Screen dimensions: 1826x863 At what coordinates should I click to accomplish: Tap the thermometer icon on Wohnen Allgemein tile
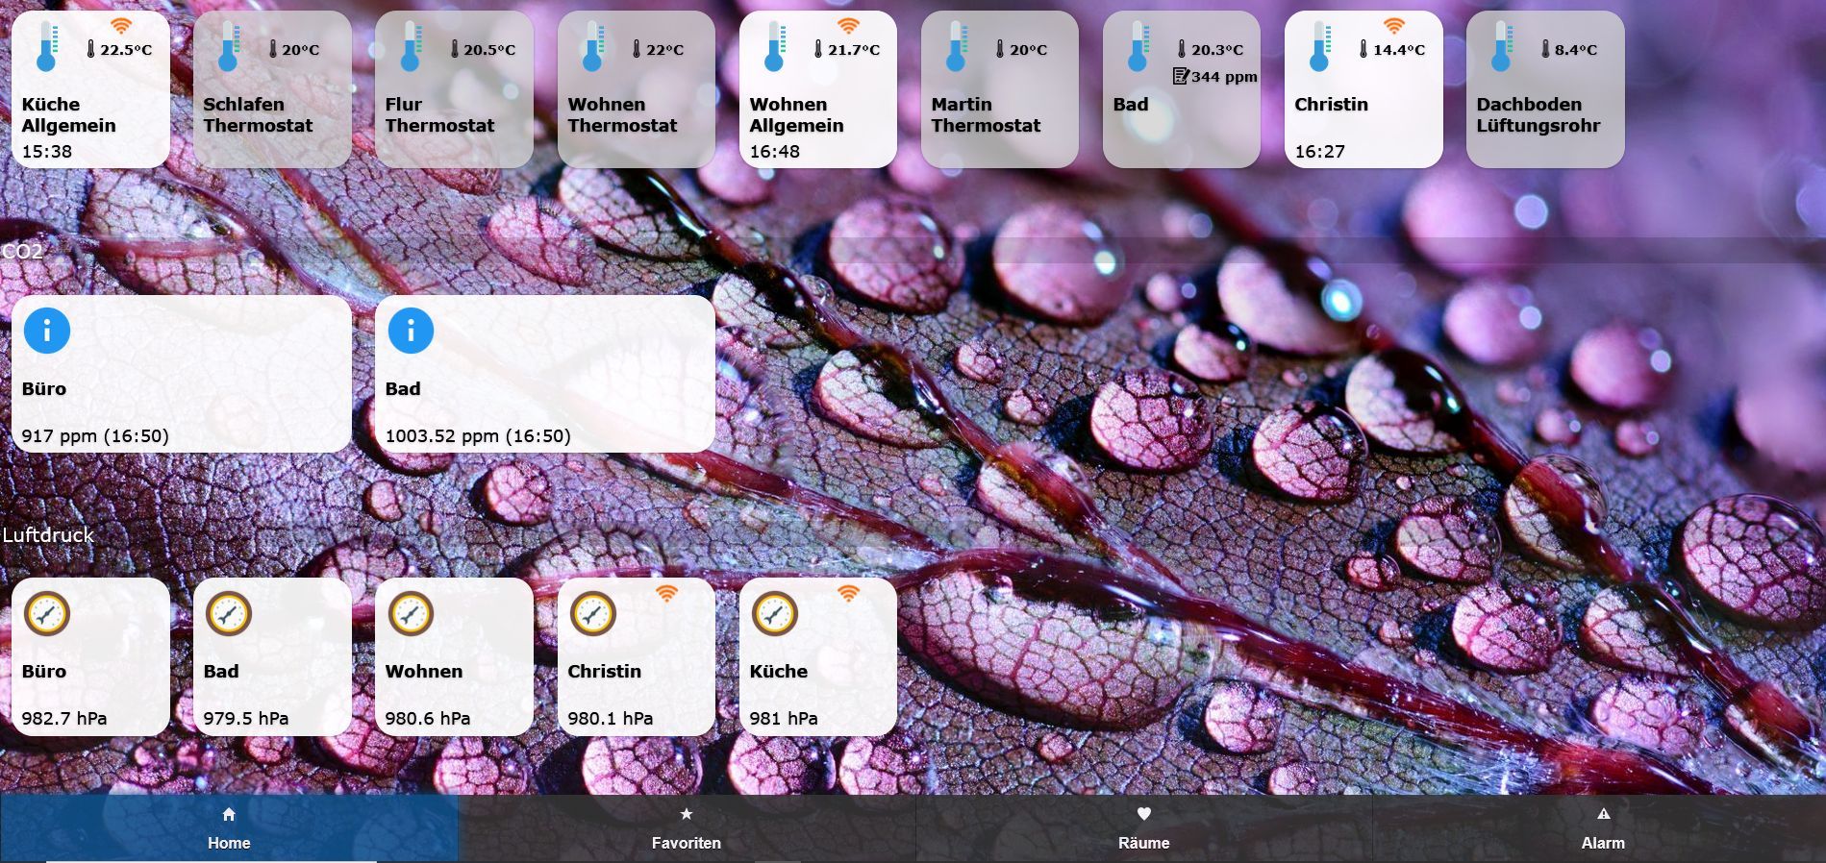[774, 47]
